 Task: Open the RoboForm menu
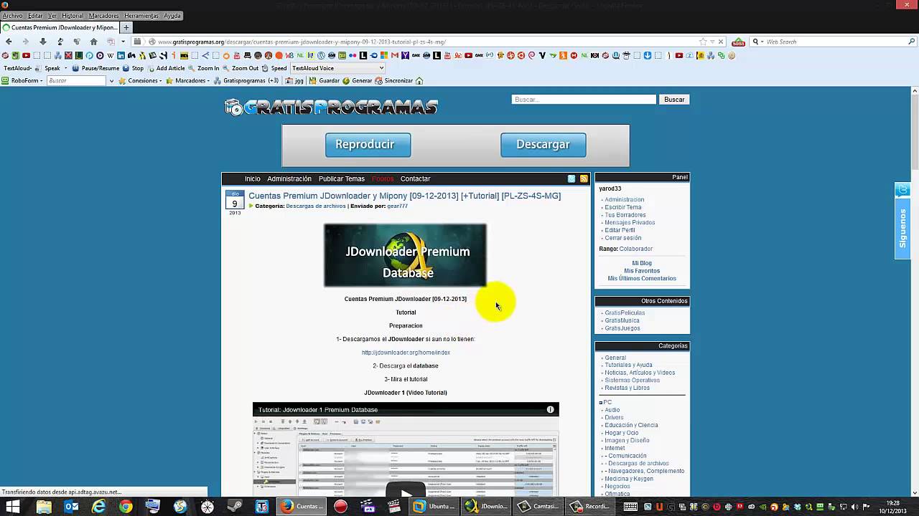coord(22,81)
